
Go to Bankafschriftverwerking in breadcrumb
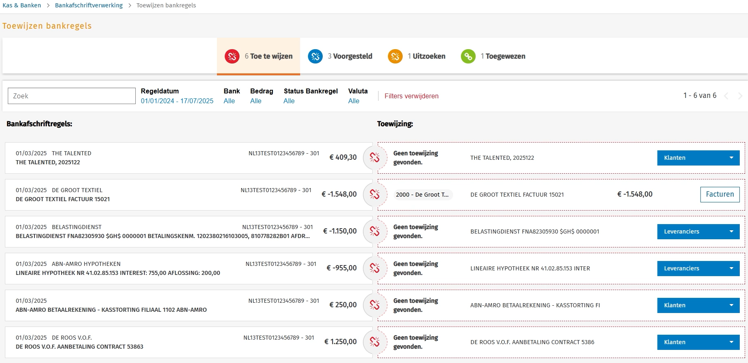pyautogui.click(x=89, y=5)
